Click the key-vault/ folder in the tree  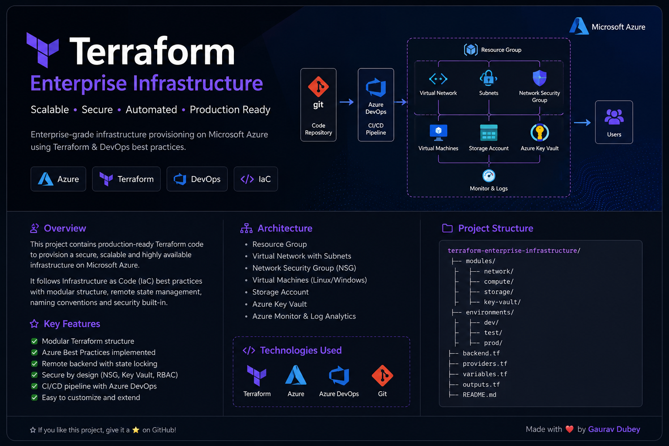coord(502,302)
